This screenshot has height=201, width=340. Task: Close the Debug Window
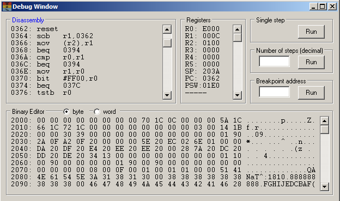point(332,7)
